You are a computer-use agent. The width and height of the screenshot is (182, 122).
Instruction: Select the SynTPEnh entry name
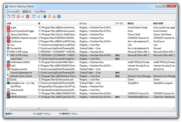point(16,87)
